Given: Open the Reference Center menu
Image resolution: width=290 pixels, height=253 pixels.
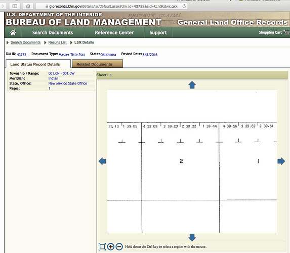Looking at the screenshot, I should (x=114, y=33).
